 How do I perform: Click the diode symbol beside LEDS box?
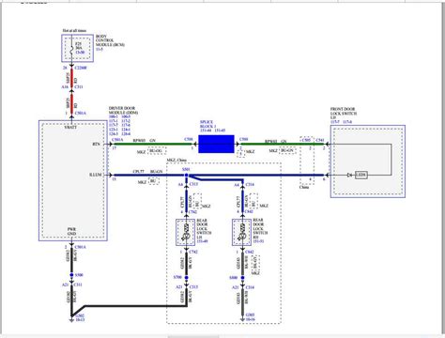(x=350, y=175)
